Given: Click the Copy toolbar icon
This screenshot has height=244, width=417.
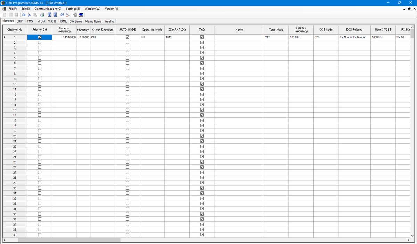Looking at the screenshot, I should 24,15.
